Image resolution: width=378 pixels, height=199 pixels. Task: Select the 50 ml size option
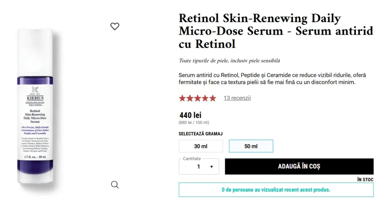pos(251,146)
